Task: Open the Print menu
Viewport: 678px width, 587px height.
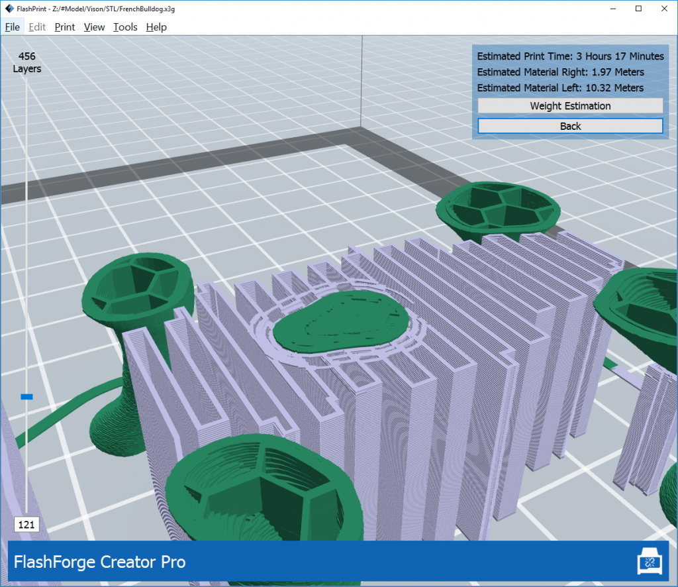Action: pos(64,27)
